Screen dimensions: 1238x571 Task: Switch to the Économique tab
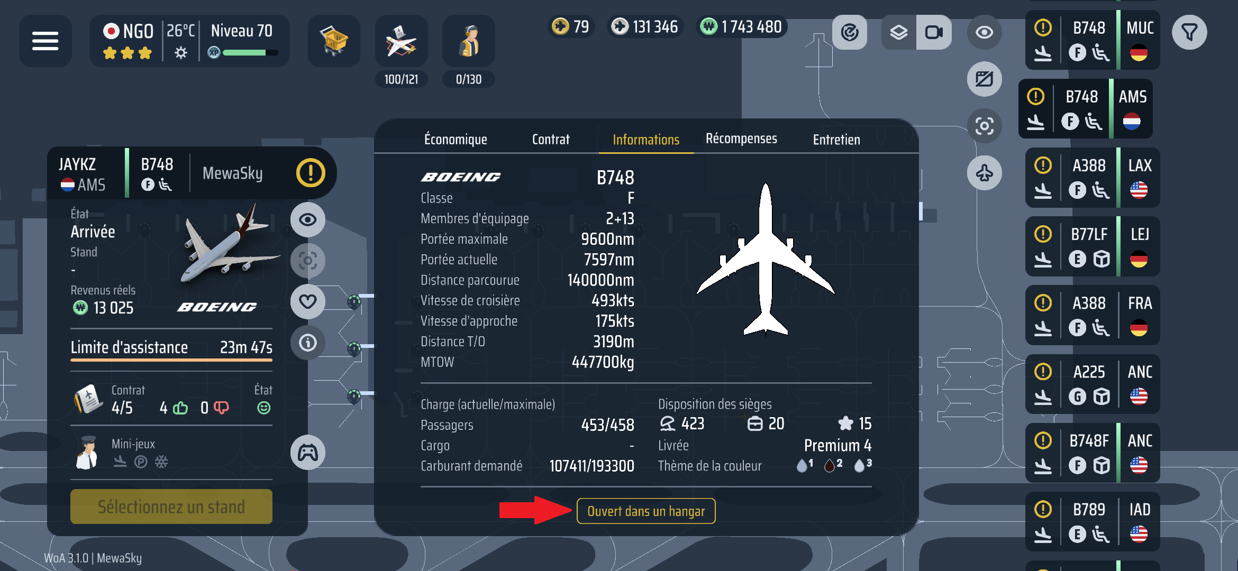[x=456, y=139]
